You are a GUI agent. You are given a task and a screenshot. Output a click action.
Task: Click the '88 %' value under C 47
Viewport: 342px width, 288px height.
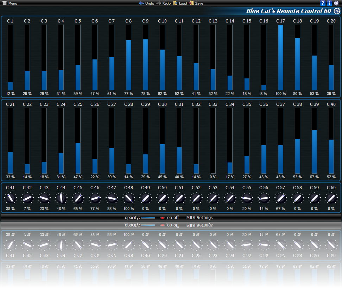(112, 209)
